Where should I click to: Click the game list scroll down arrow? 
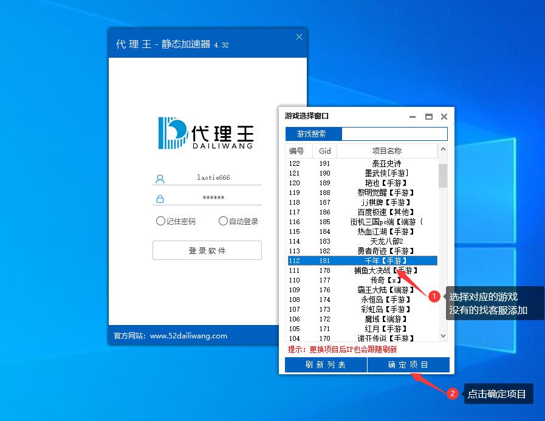(x=443, y=335)
